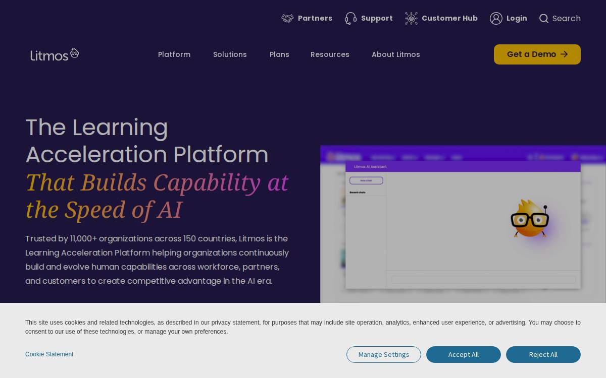
Task: Open the Plans menu
Action: 279,54
